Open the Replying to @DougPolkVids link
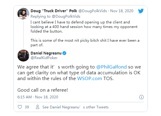Image resolution: width=161 pixels, height=116 pixels. click(x=55, y=16)
